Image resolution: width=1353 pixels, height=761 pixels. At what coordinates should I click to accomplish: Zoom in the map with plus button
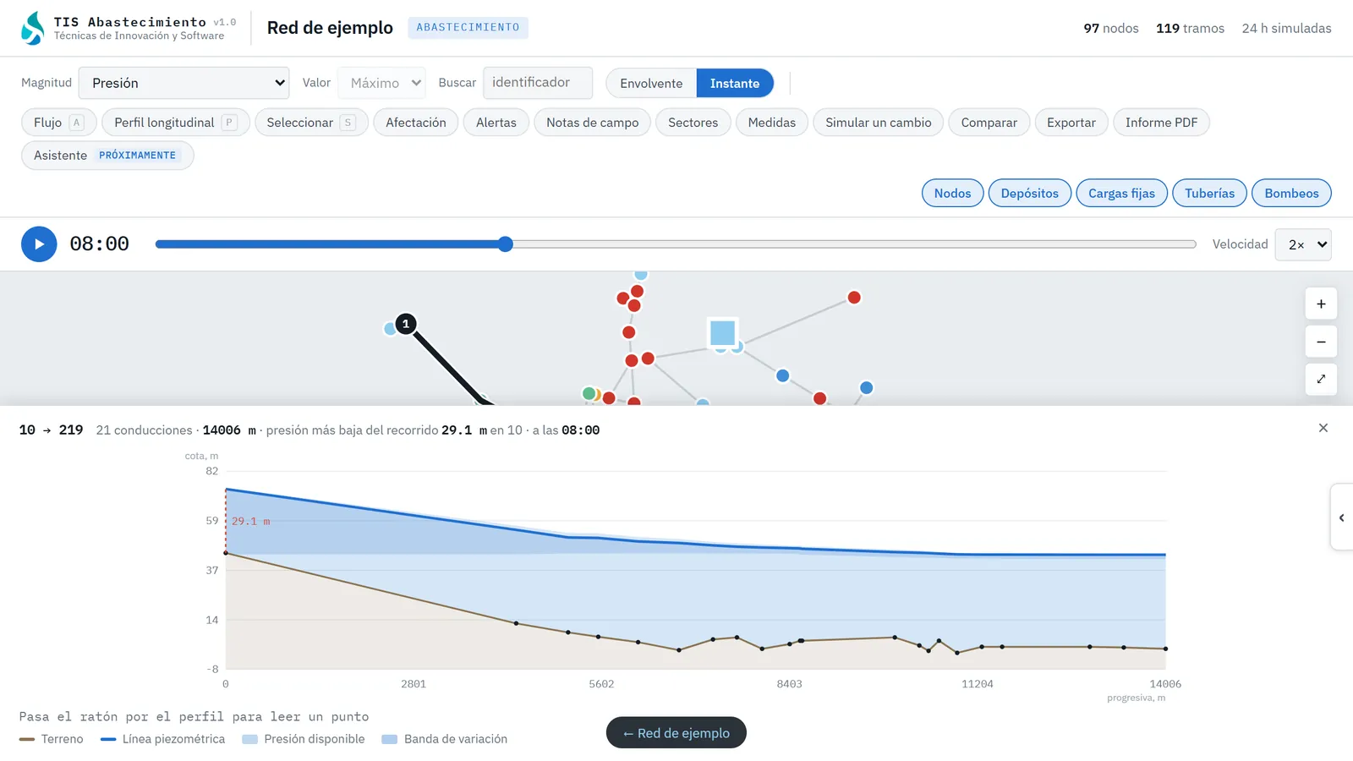(1321, 304)
